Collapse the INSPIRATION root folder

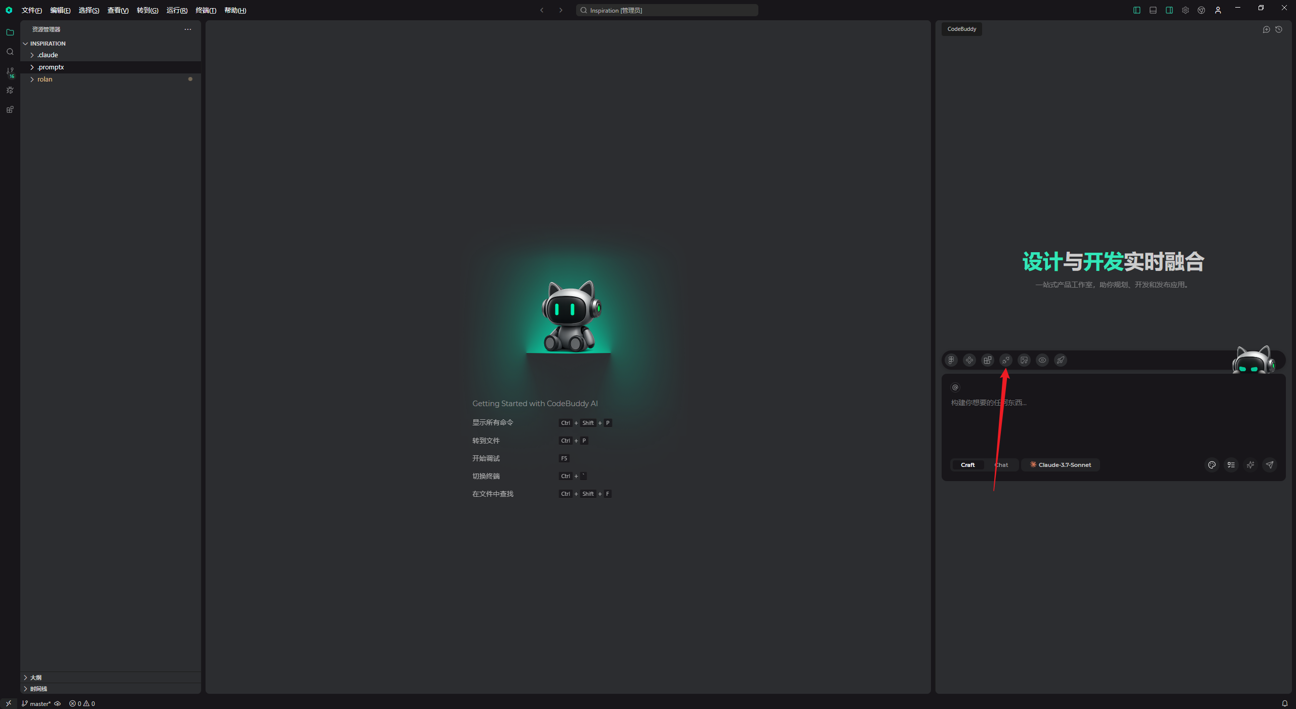pos(110,44)
